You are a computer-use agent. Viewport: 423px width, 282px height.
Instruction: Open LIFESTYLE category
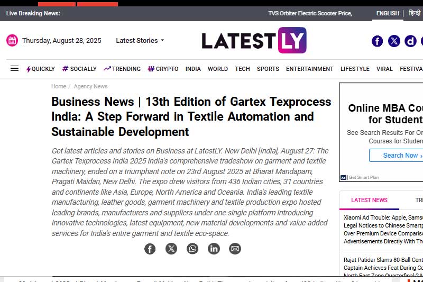[355, 69]
